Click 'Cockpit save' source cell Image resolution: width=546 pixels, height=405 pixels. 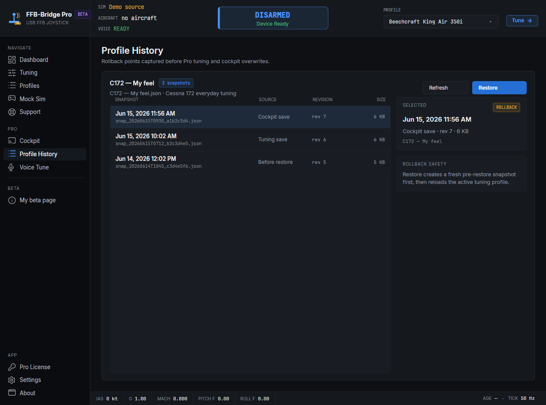tap(274, 117)
